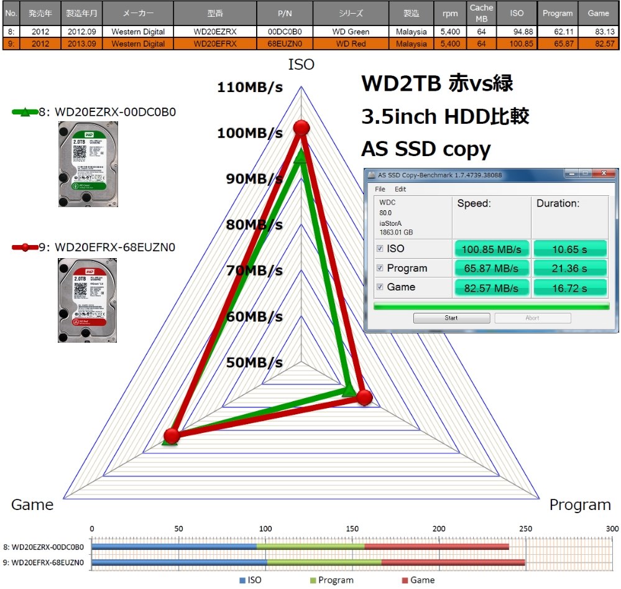Click the Program duration 21.36 s
Viewport: 621px width, 589px height.
point(570,268)
